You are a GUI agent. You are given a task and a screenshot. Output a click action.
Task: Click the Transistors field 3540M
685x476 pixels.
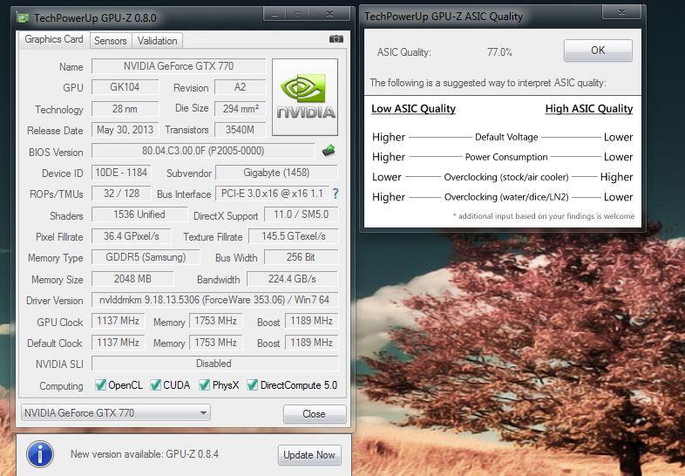[240, 130]
